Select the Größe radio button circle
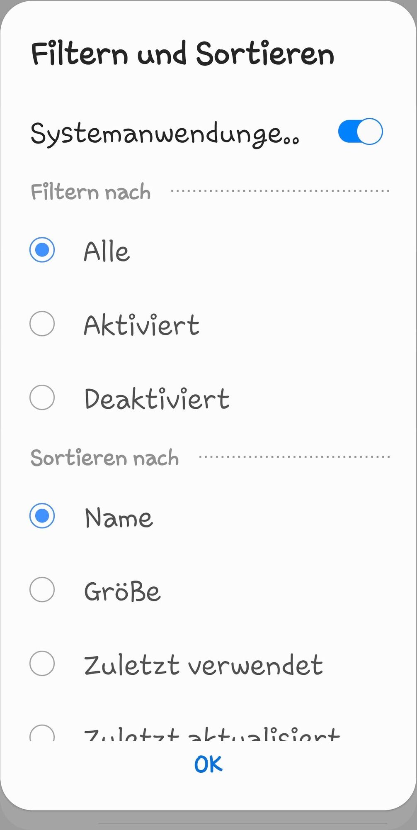 pos(42,589)
